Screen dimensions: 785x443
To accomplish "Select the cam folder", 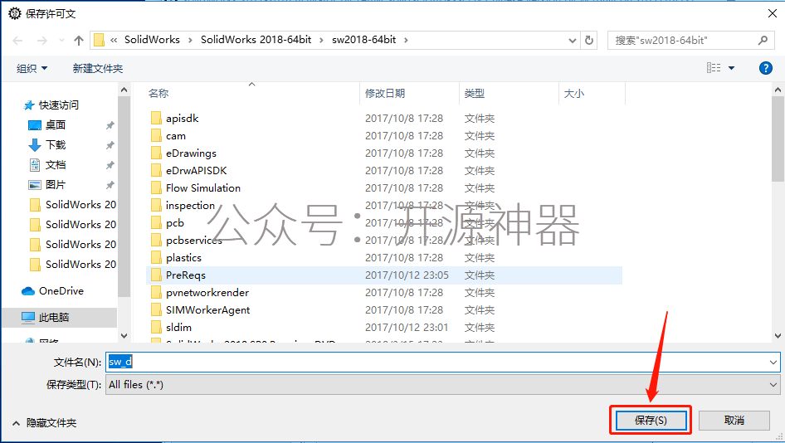I will tap(176, 136).
